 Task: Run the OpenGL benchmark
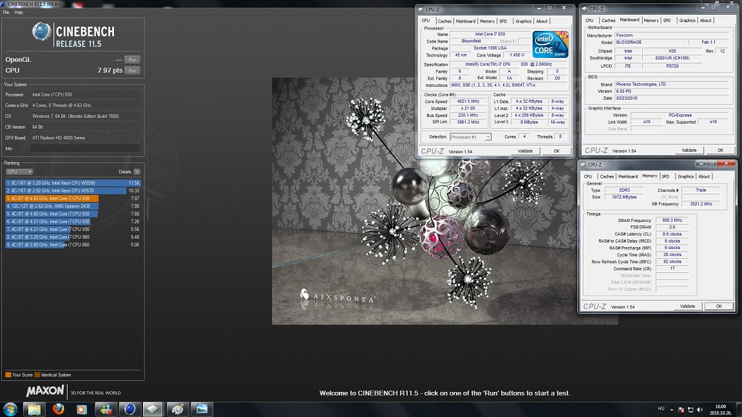click(133, 60)
